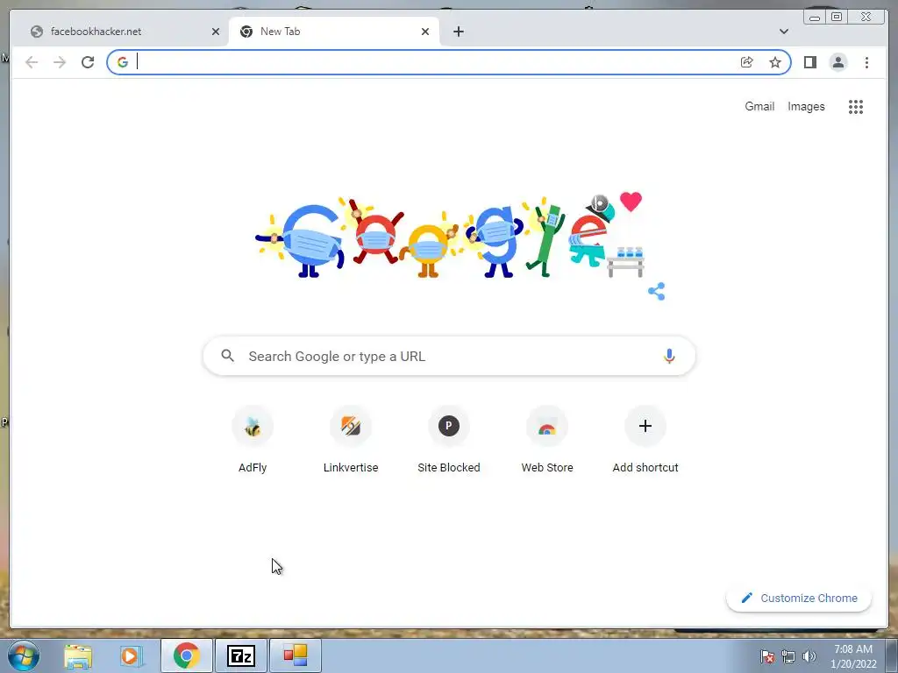The width and height of the screenshot is (898, 673).
Task: Share the Google Doodle
Action: pyautogui.click(x=656, y=291)
